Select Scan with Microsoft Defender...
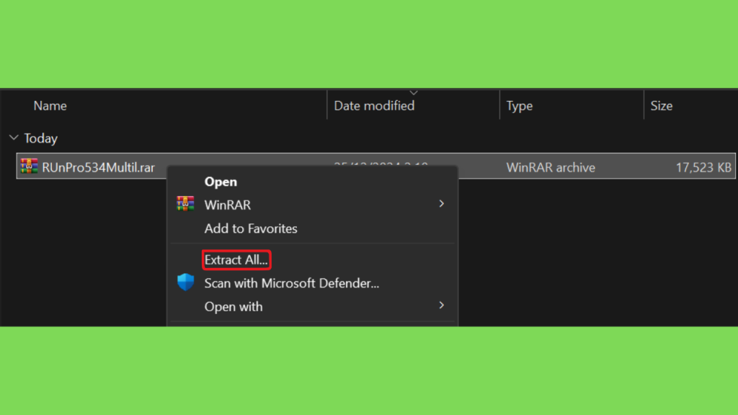The image size is (738, 415). tap(292, 283)
